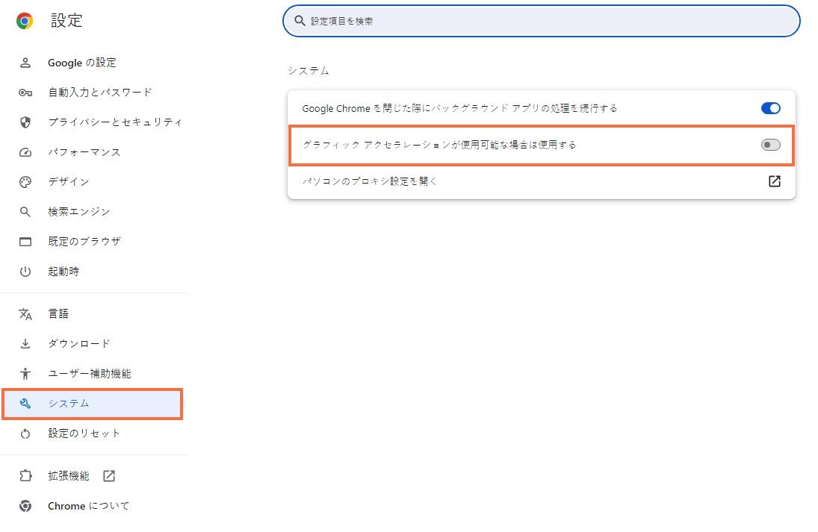Turn off background apps toggle
Viewport: 818px width, 532px height.
coord(770,108)
